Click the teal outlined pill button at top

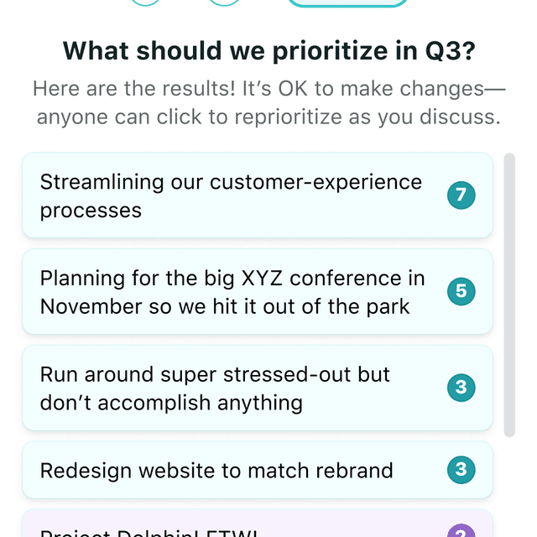tap(347, 3)
